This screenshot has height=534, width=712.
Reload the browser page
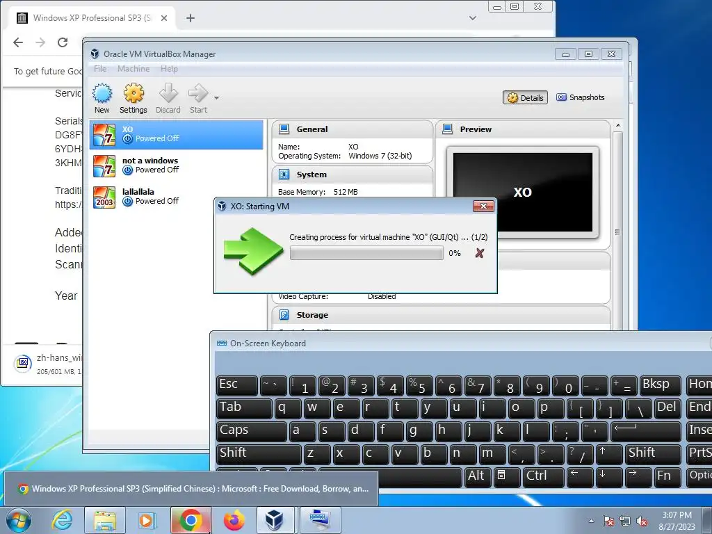(63, 42)
